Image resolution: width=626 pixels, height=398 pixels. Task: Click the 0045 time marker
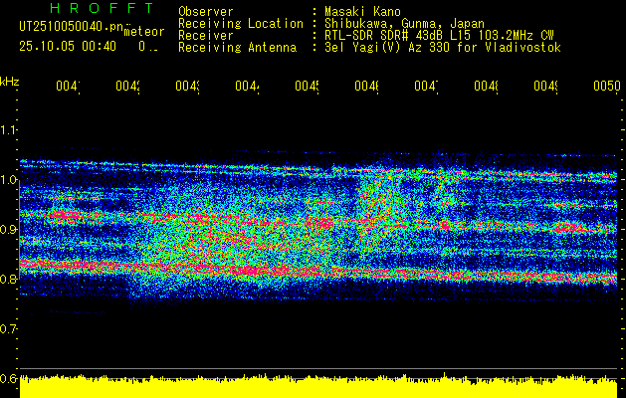pyautogui.click(x=307, y=87)
